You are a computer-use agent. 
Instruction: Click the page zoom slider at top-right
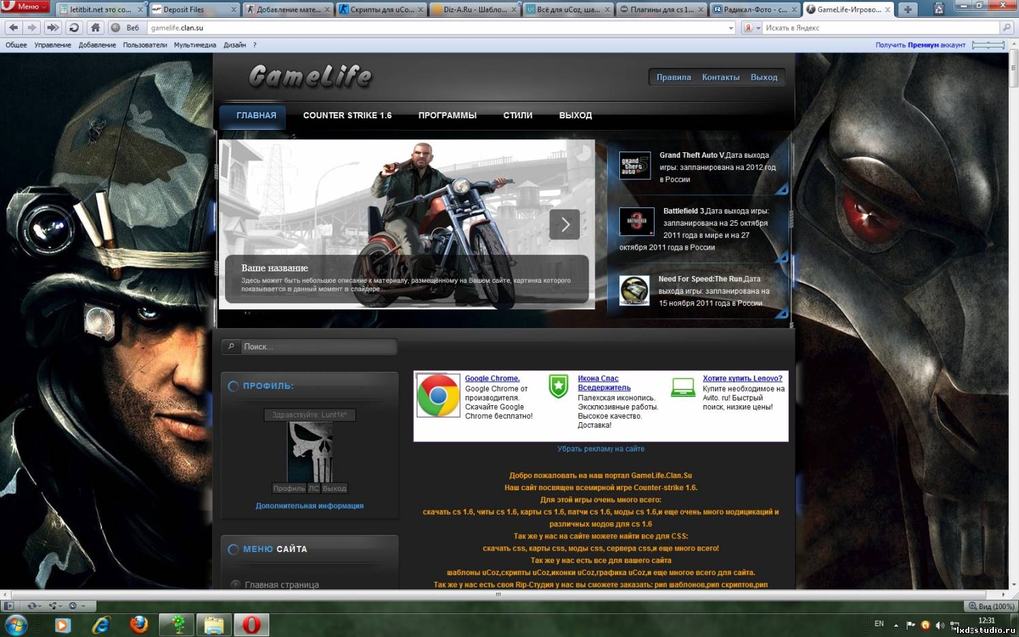tap(988, 45)
